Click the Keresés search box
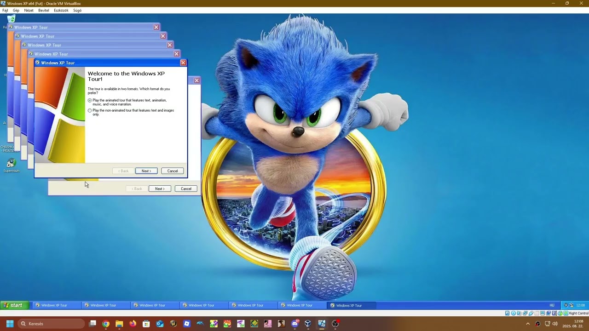Image resolution: width=589 pixels, height=331 pixels. click(52, 324)
